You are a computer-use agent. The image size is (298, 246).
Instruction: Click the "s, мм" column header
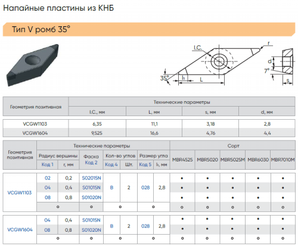tap(210, 112)
